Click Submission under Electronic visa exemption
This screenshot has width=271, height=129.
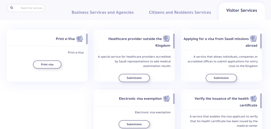(134, 124)
